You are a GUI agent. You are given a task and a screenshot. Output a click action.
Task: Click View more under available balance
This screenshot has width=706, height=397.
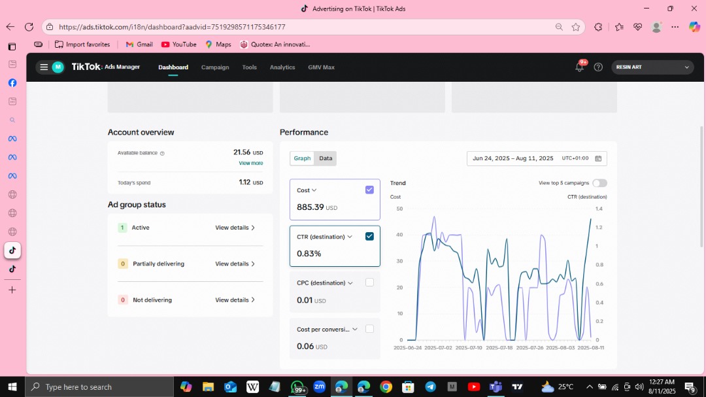[x=251, y=163]
